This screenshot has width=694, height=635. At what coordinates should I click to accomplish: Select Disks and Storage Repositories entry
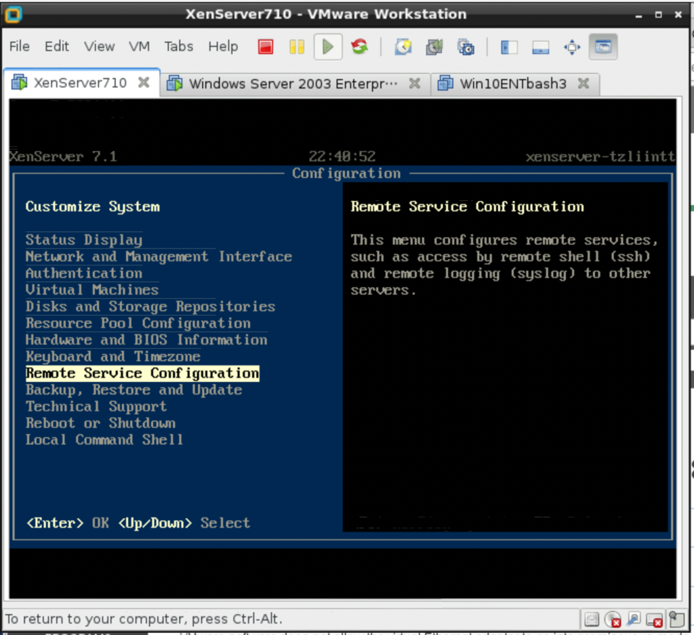[150, 307]
